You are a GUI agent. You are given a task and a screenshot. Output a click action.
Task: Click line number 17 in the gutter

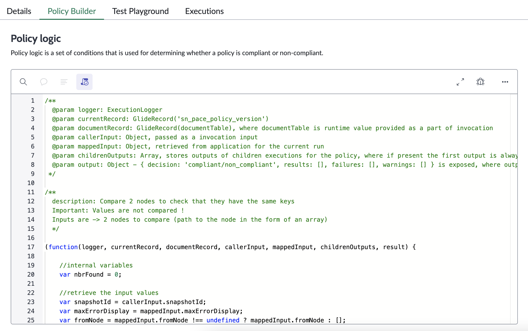[x=31, y=247]
